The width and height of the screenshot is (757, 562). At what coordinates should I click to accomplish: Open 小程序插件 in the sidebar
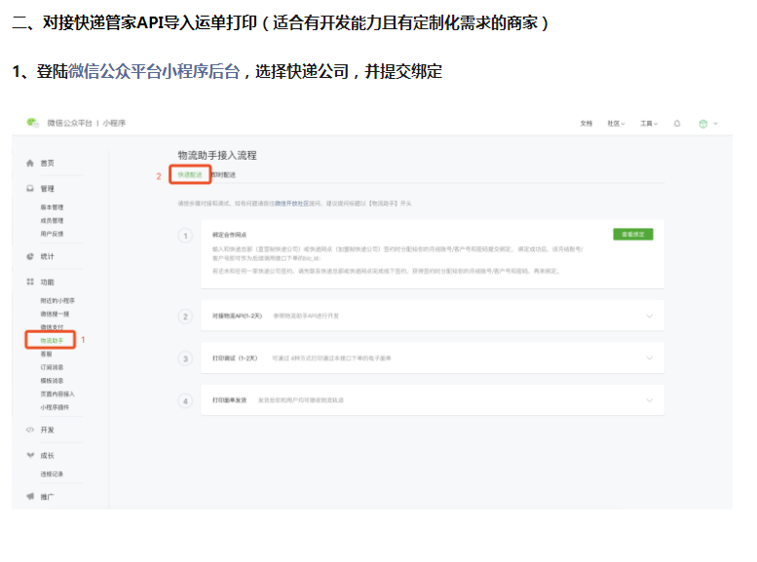point(55,407)
